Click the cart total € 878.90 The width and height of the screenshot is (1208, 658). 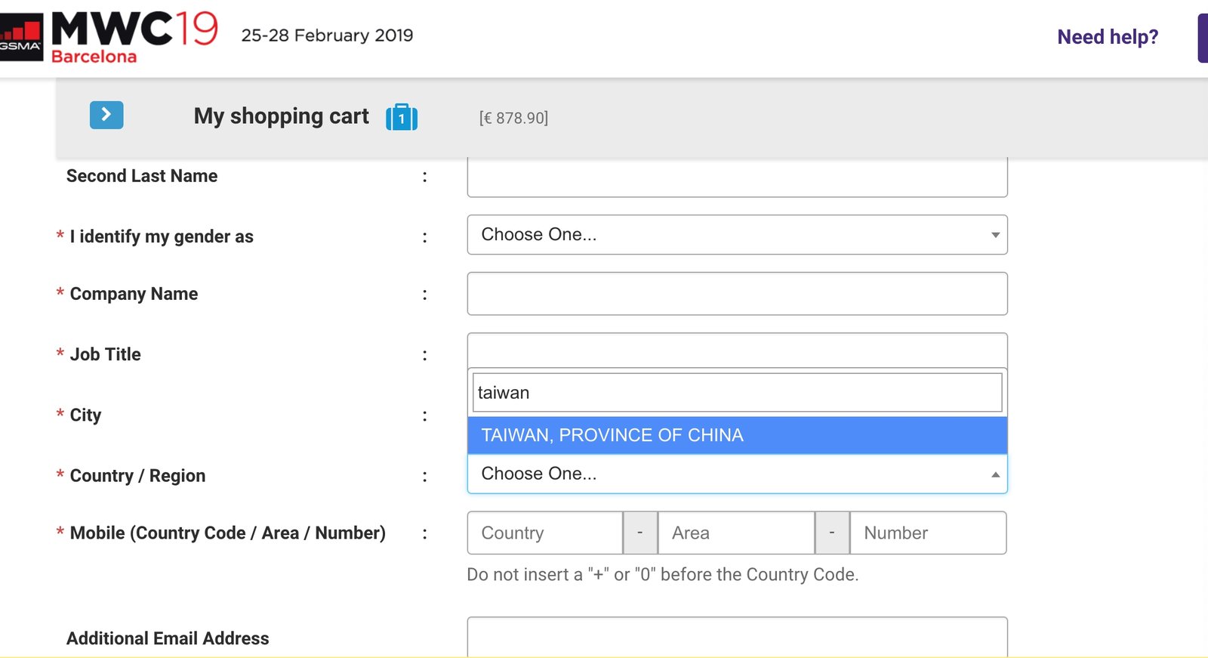[x=513, y=118]
